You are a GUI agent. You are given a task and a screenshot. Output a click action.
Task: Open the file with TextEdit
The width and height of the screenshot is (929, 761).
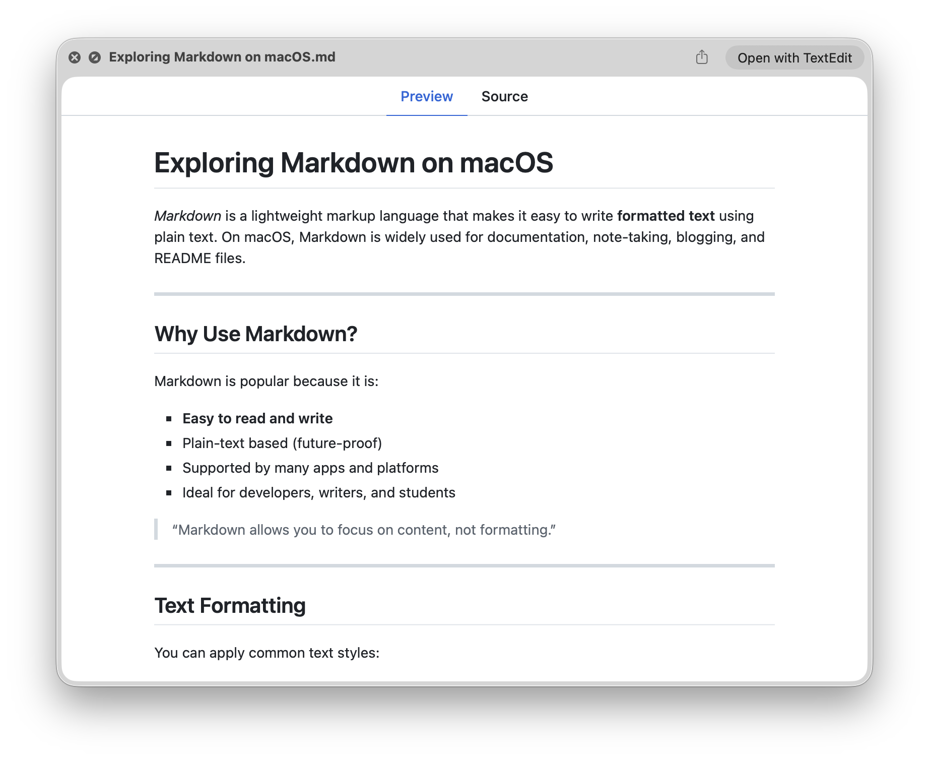[794, 58]
